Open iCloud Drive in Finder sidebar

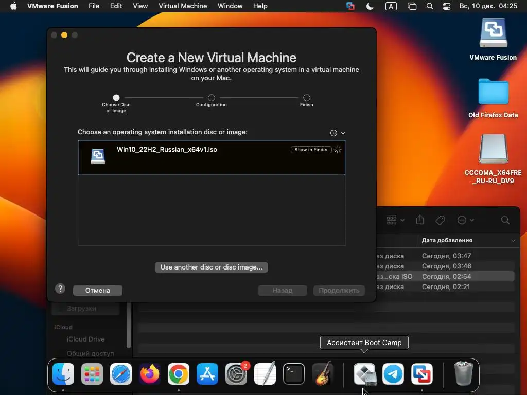click(x=86, y=339)
